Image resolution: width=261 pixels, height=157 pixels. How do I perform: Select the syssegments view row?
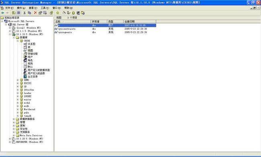105,32
